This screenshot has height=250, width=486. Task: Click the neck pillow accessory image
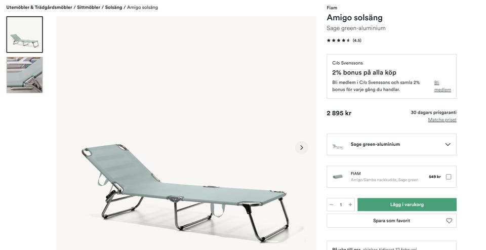click(338, 177)
